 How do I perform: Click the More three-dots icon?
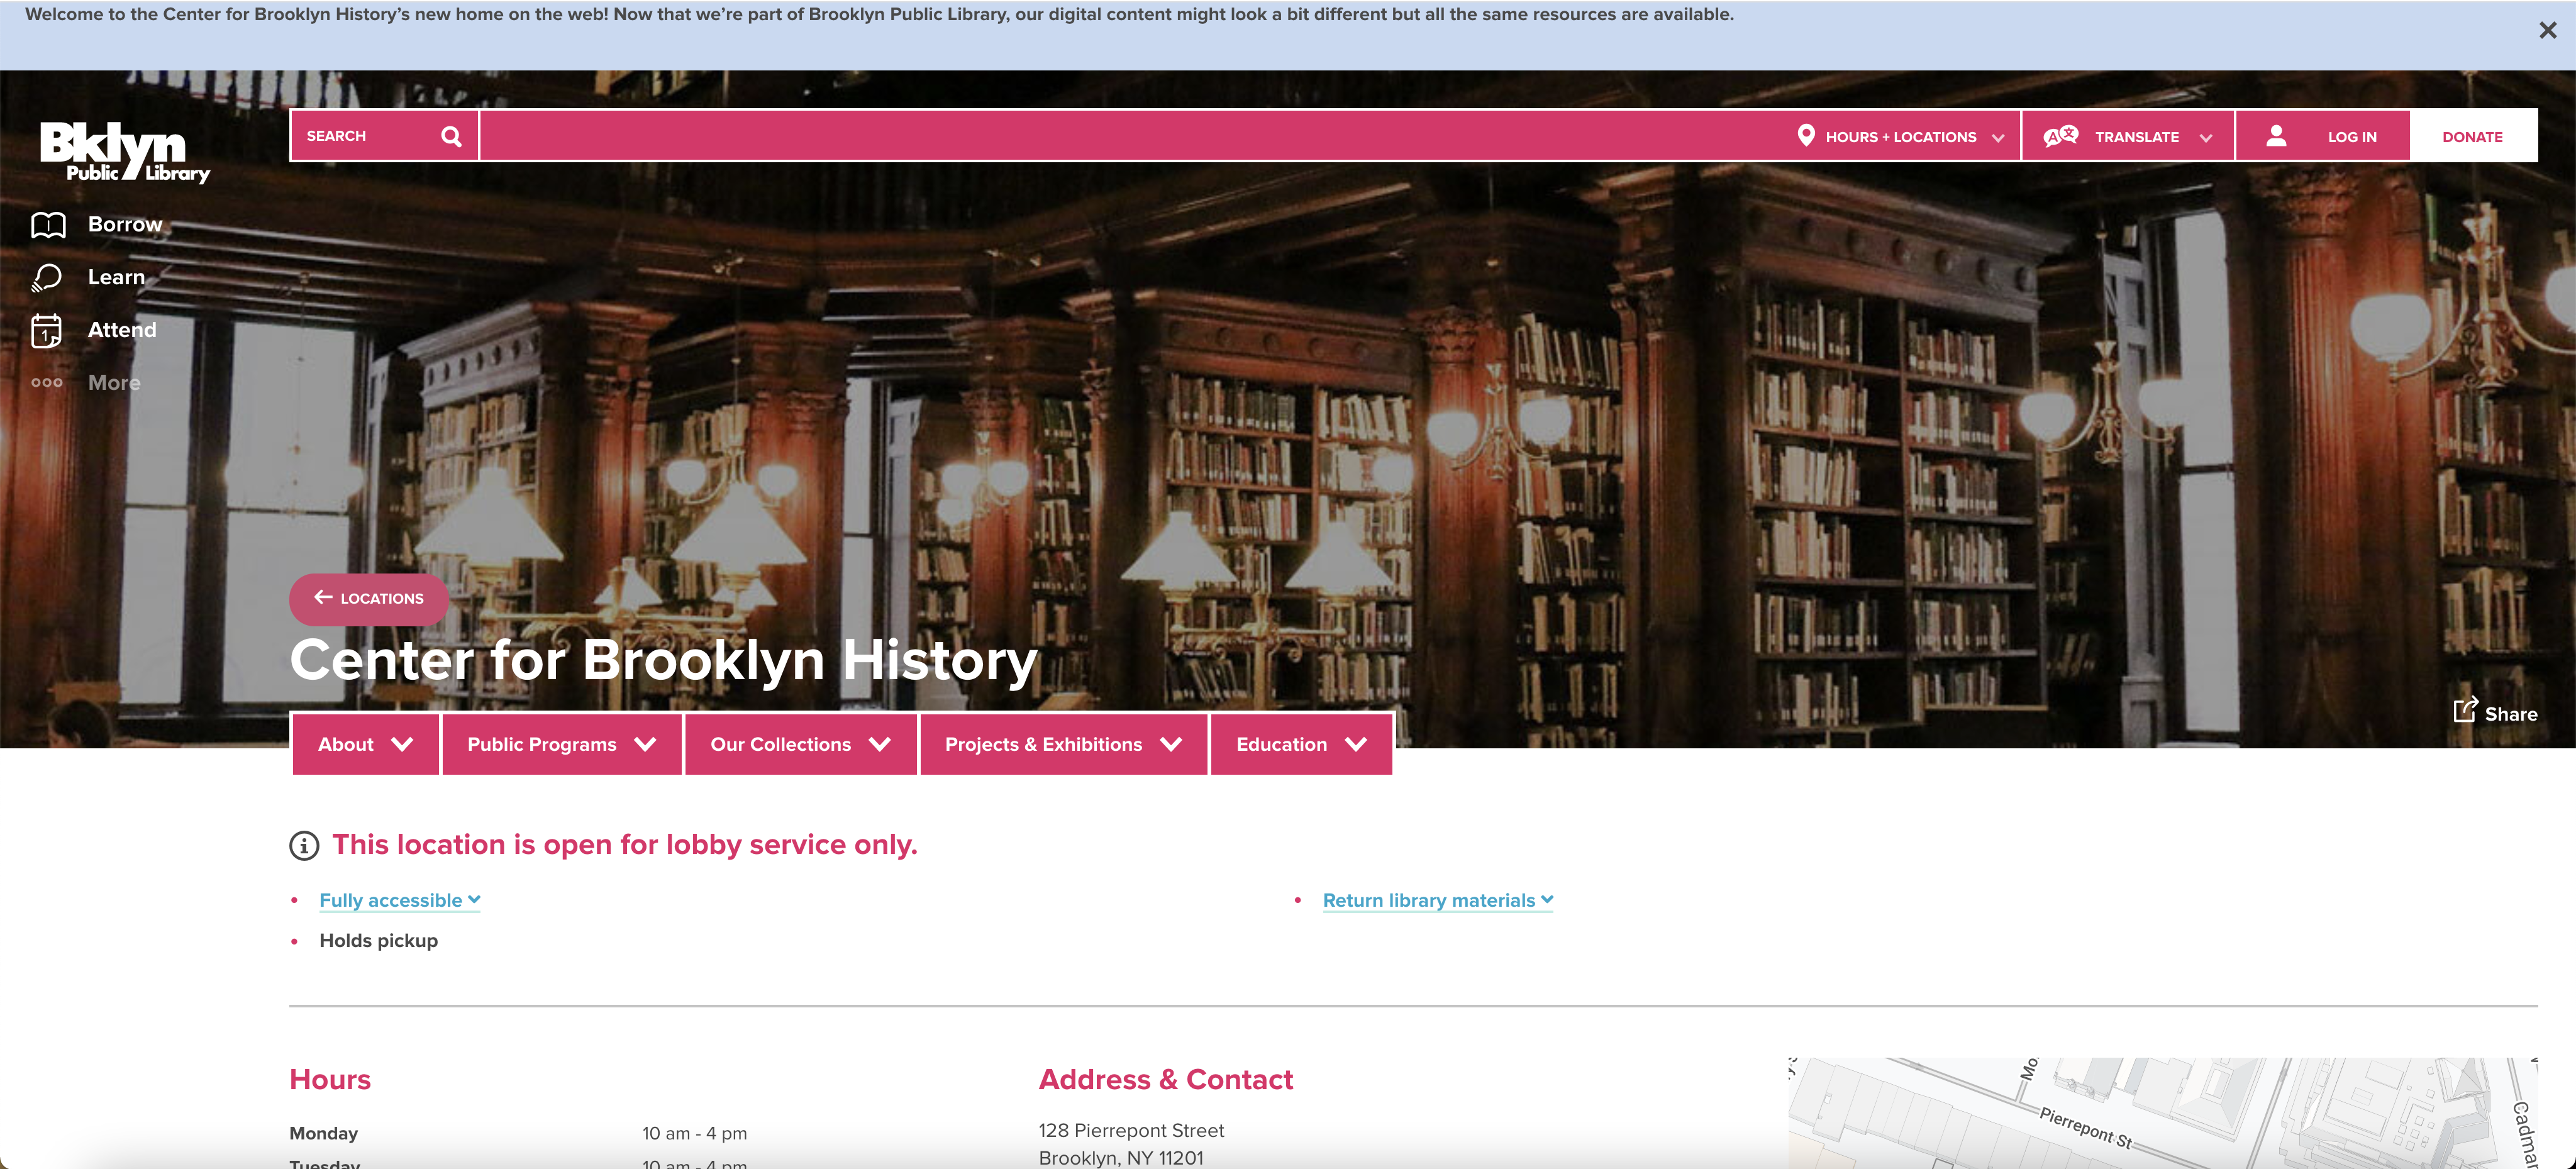pos(47,383)
